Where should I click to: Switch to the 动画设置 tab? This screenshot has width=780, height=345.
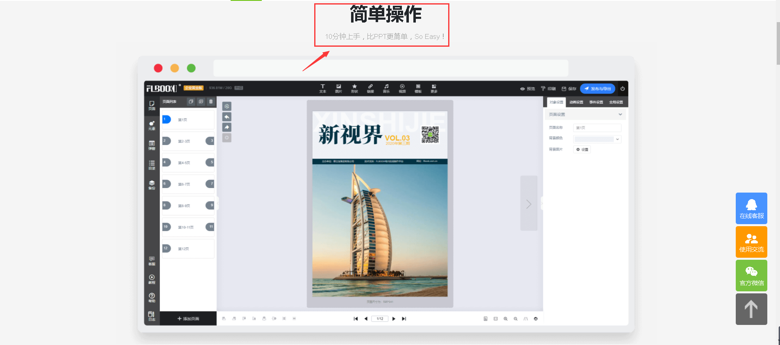coord(576,102)
